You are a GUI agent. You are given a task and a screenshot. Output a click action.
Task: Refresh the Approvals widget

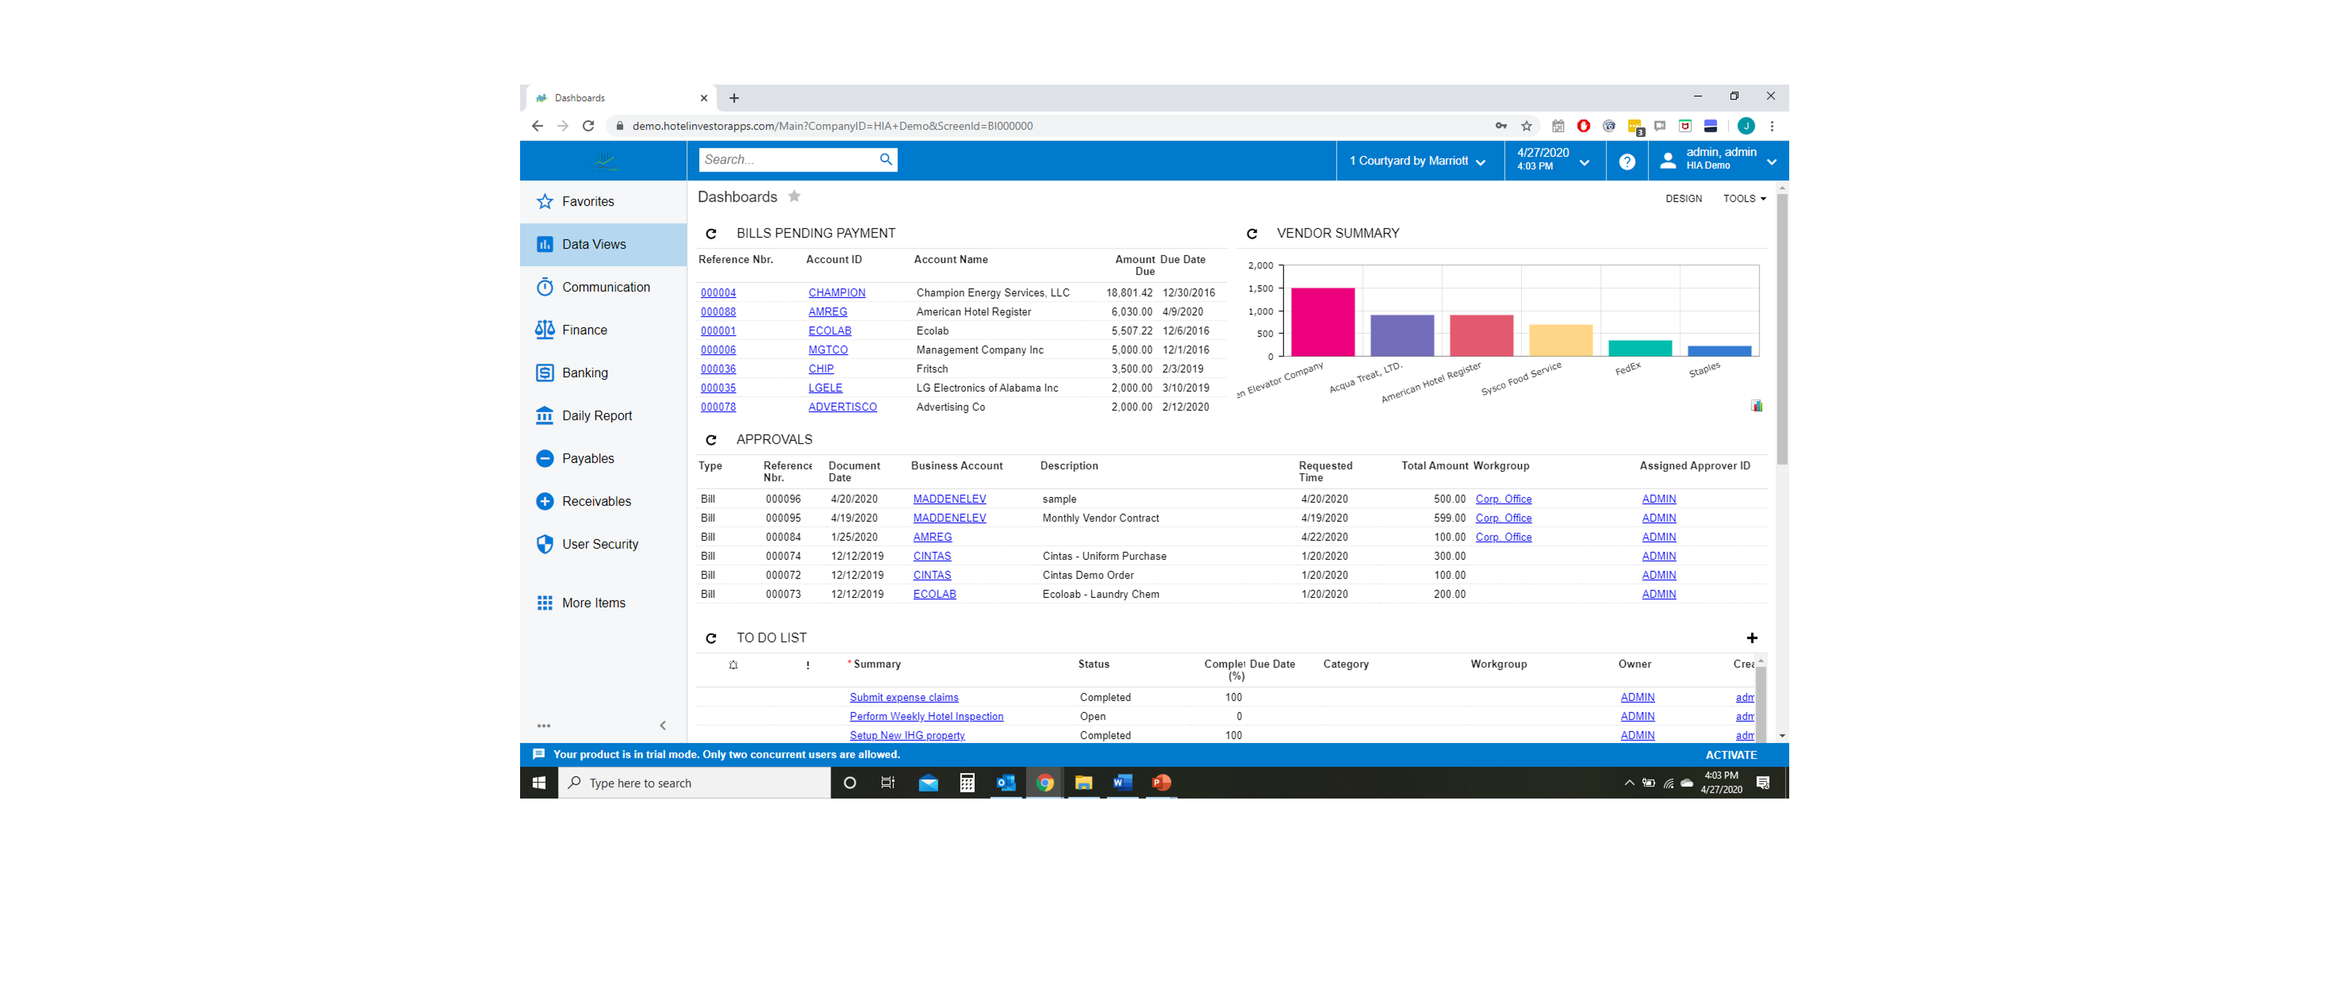point(711,440)
